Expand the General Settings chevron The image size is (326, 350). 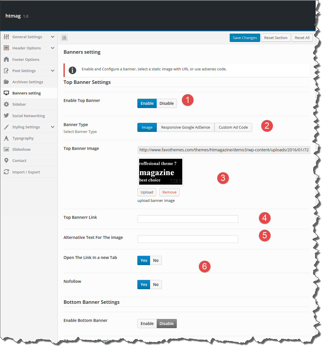[x=53, y=37]
